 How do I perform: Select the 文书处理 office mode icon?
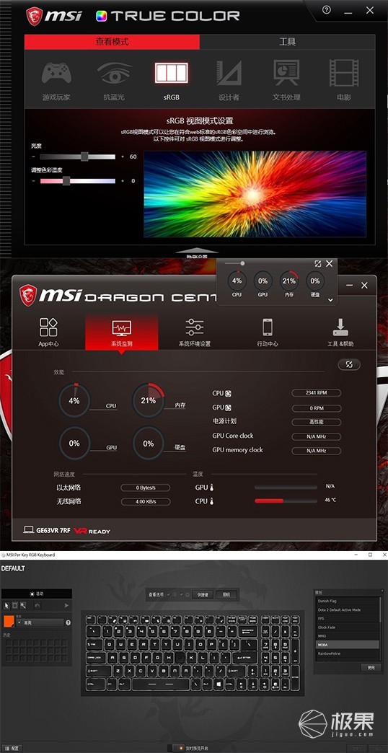[x=286, y=73]
